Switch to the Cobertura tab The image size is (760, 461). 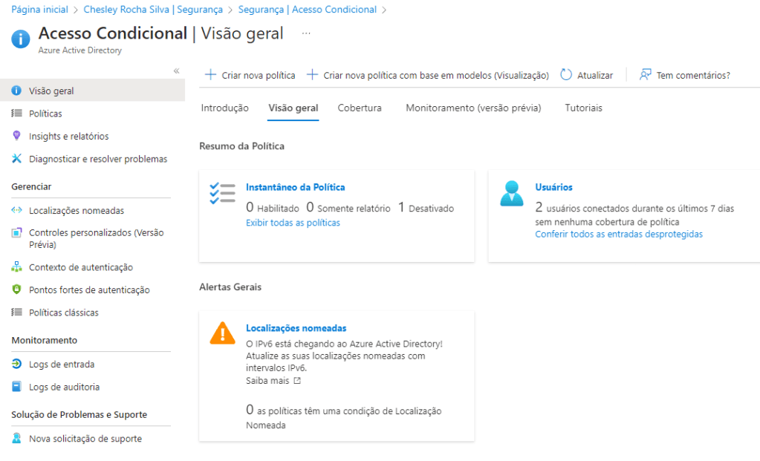point(360,108)
